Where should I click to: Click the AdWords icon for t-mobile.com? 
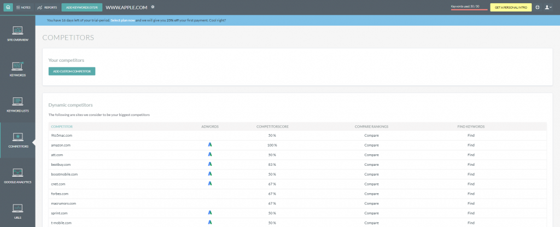(x=210, y=223)
